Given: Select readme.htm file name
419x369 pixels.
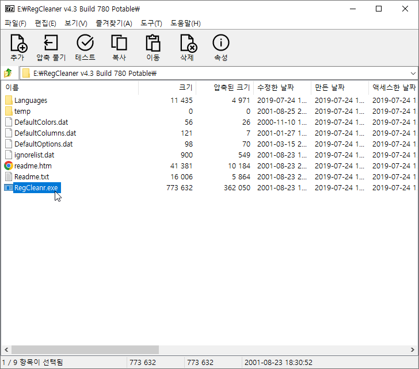Looking at the screenshot, I should click(33, 166).
